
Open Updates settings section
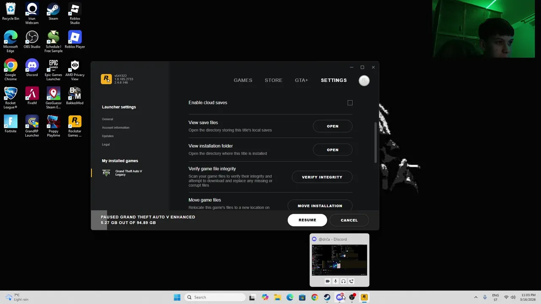tap(108, 136)
